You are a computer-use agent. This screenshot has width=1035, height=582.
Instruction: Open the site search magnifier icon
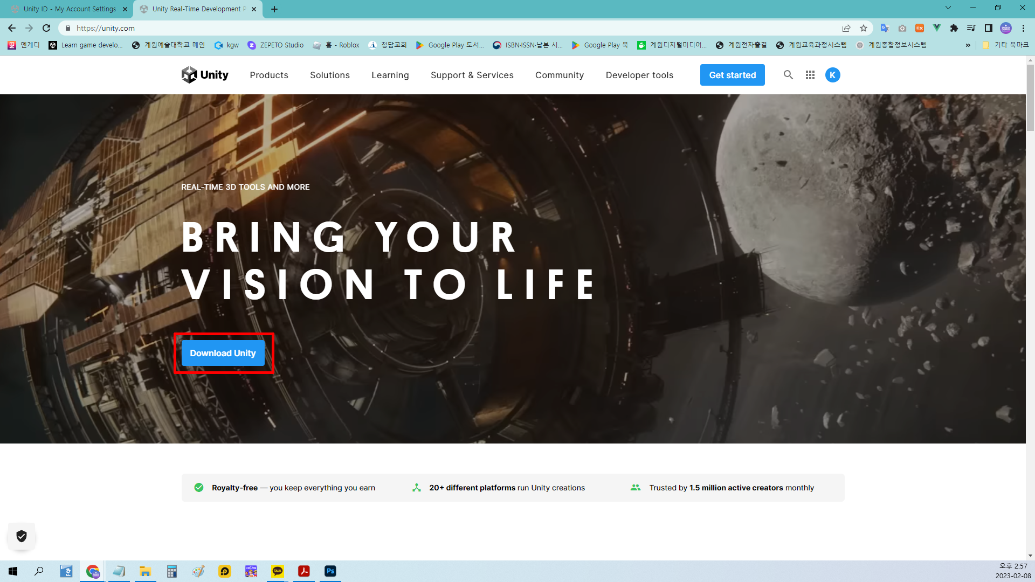coord(788,75)
